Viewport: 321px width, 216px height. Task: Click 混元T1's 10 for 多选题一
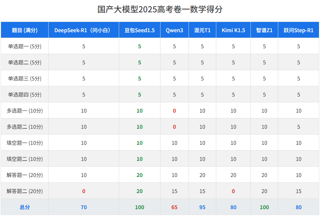pyautogui.click(x=202, y=111)
